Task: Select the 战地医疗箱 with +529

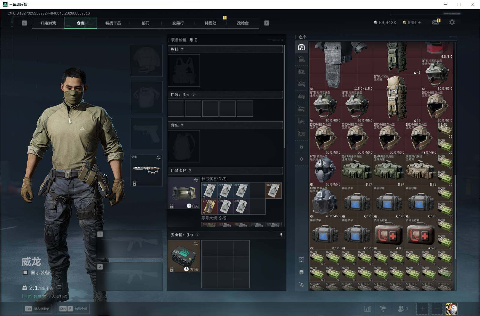Action: coord(421,234)
